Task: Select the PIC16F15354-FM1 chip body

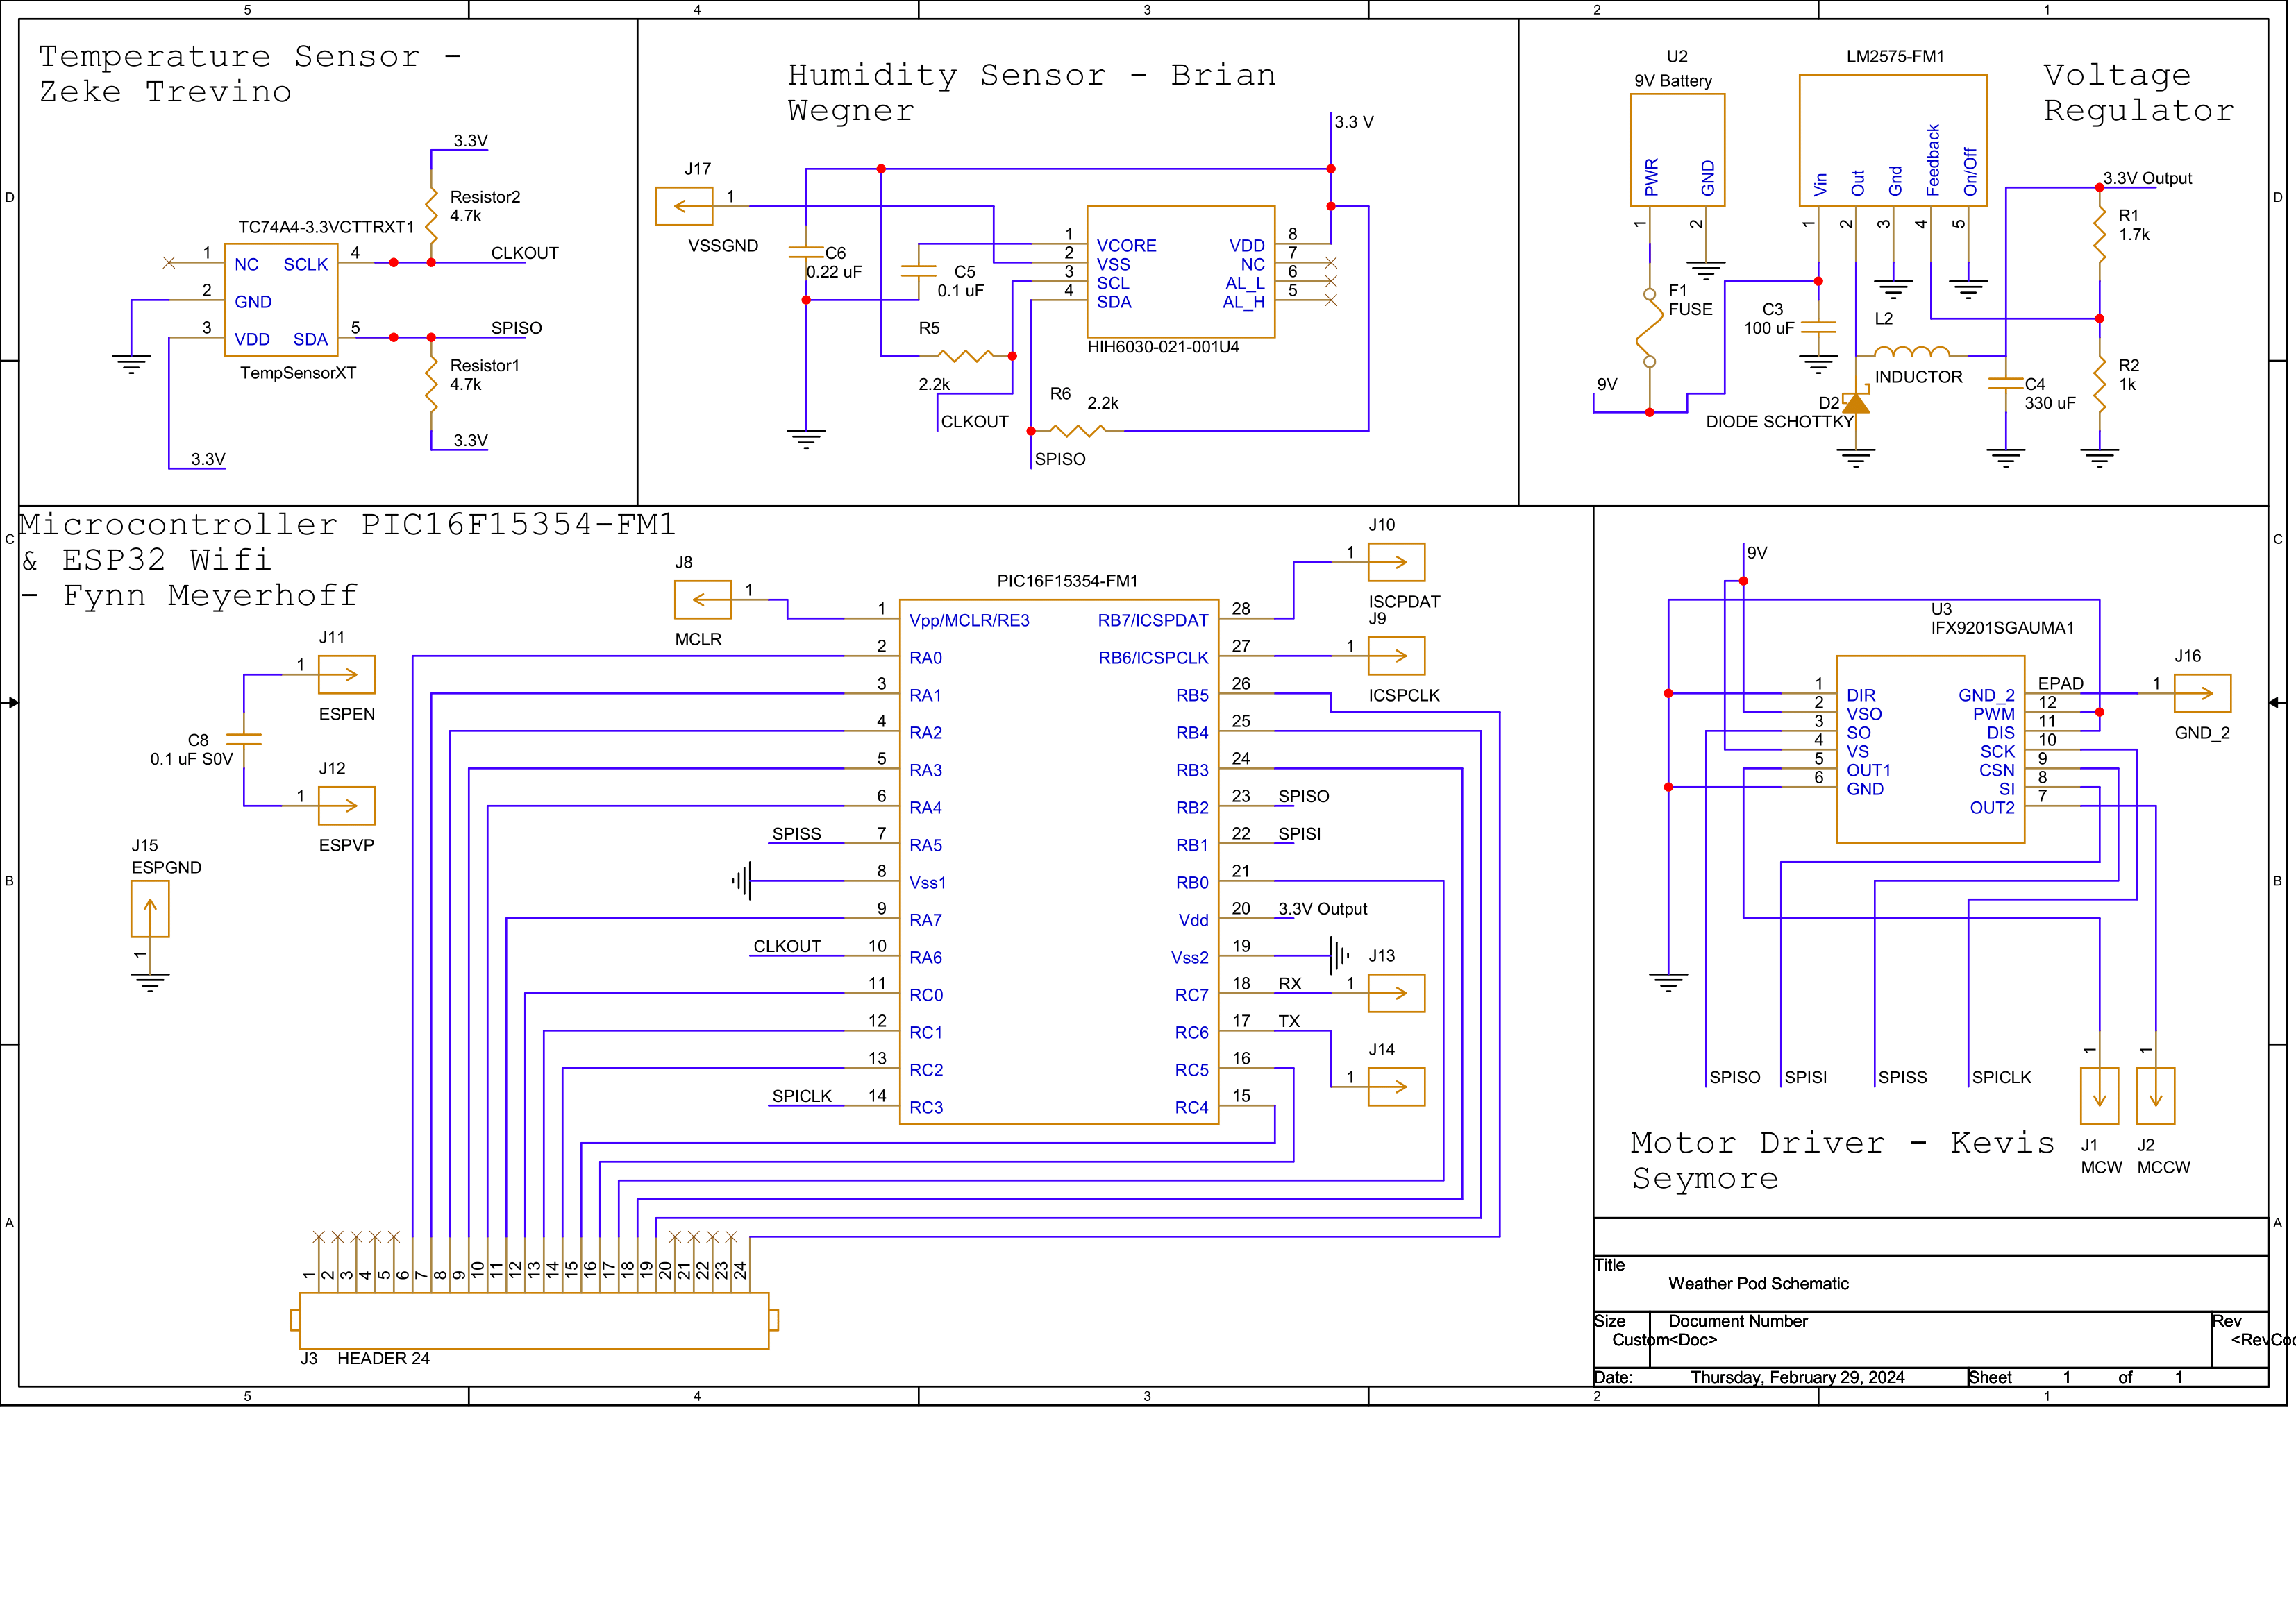Action: (1059, 862)
